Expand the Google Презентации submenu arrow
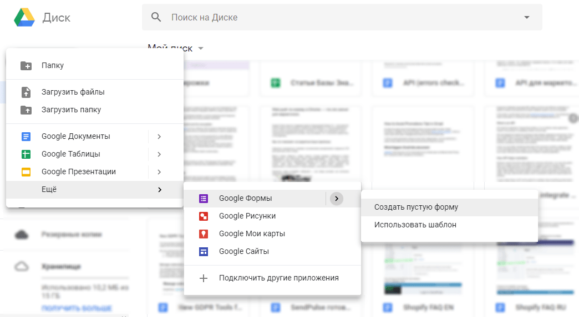The width and height of the screenshot is (579, 317). pyautogui.click(x=159, y=172)
